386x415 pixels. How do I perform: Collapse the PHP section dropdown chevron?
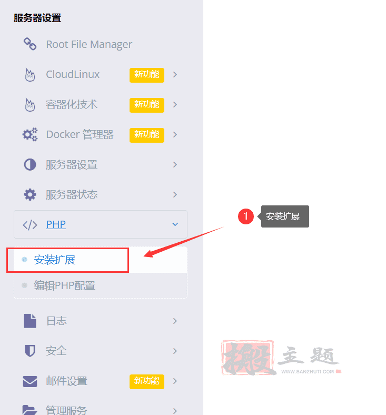point(175,224)
